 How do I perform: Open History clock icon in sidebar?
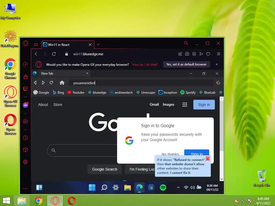[x=26, y=138]
